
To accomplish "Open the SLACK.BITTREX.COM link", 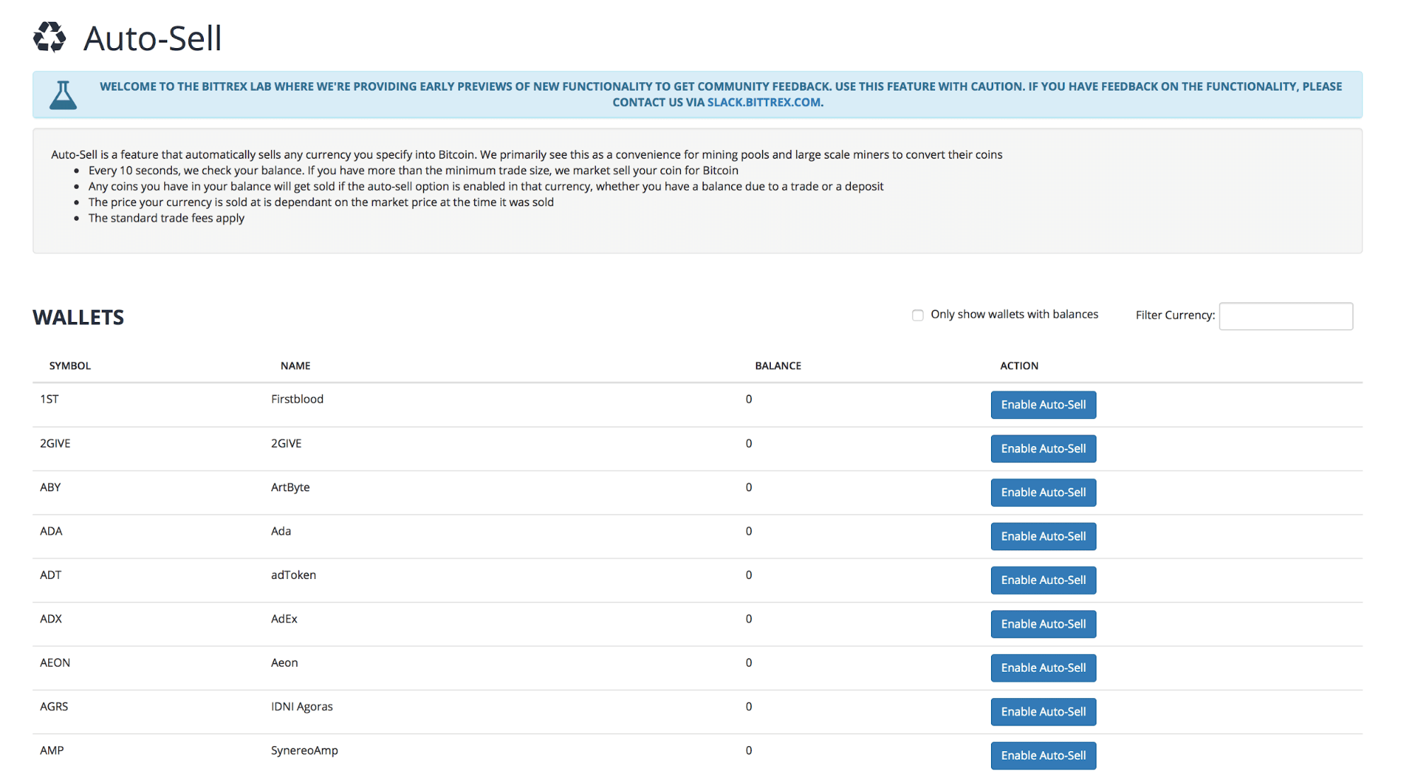I will click(764, 102).
